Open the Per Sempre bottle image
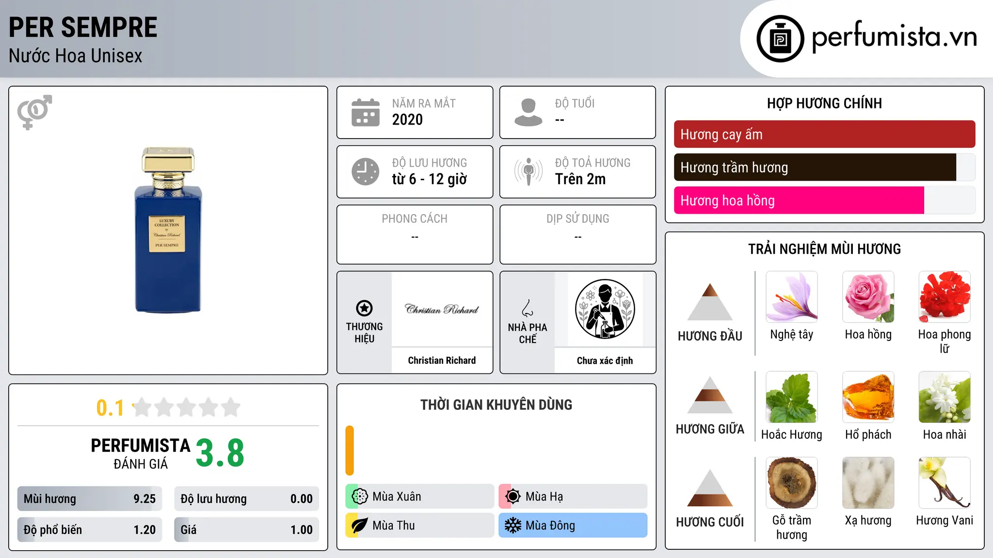This screenshot has width=993, height=558. tap(168, 230)
